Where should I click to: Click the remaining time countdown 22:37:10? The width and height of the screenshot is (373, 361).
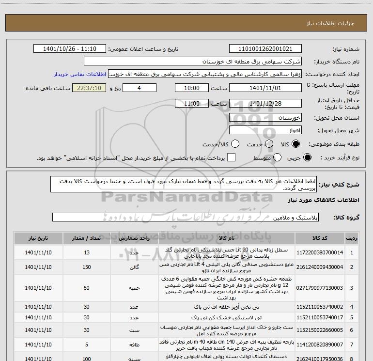click(x=88, y=88)
